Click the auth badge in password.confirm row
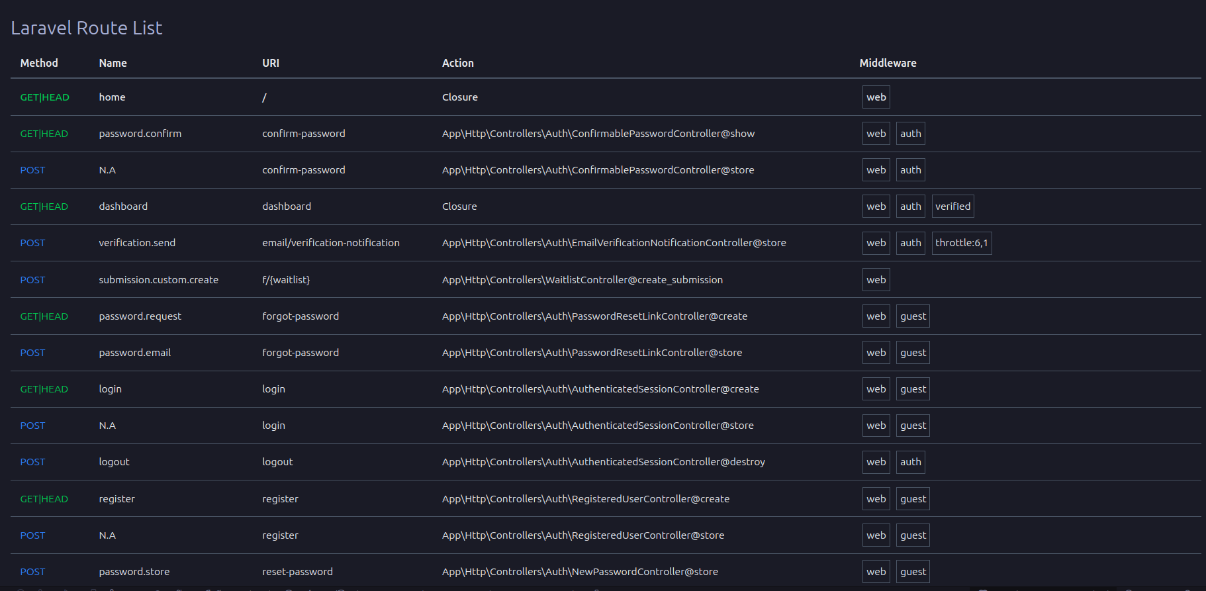Screen dimensions: 1206x591 tap(910, 134)
